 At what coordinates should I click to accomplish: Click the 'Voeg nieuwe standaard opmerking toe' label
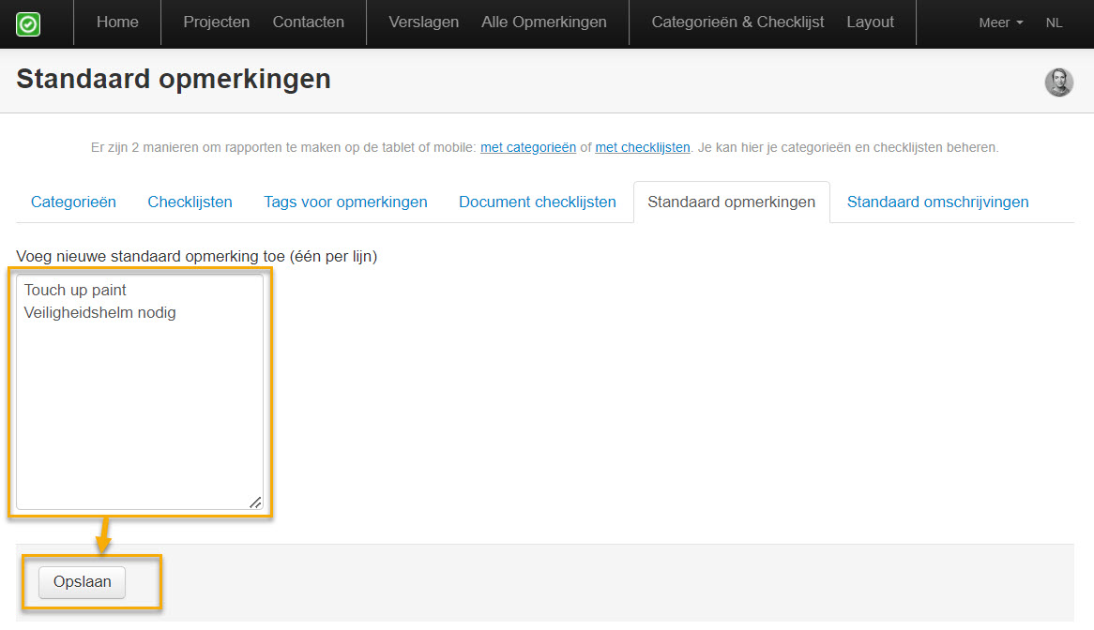click(197, 257)
